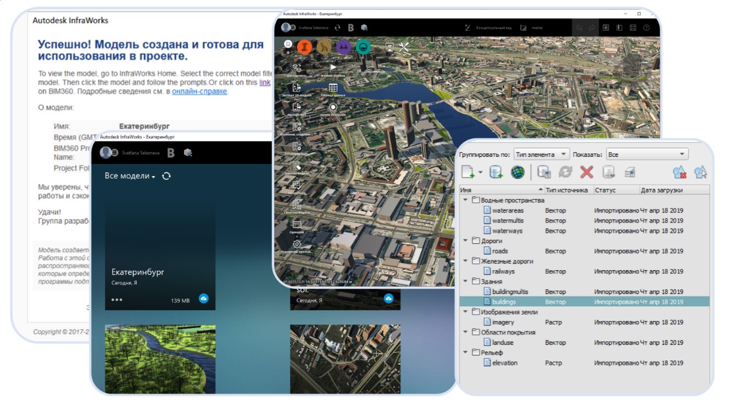Click the red X delete data source icon

pos(587,172)
